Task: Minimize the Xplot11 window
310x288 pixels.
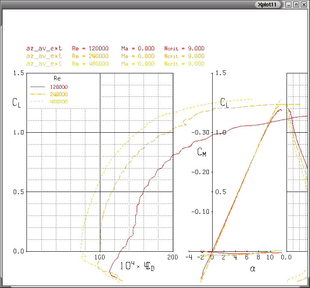Action: point(289,5)
